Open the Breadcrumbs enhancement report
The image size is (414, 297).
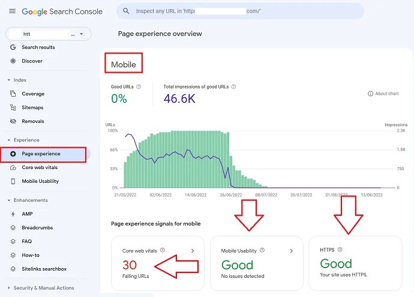[37, 228]
